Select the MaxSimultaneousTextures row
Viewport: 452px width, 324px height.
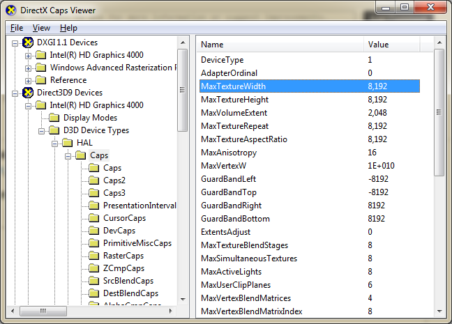pyautogui.click(x=310, y=259)
